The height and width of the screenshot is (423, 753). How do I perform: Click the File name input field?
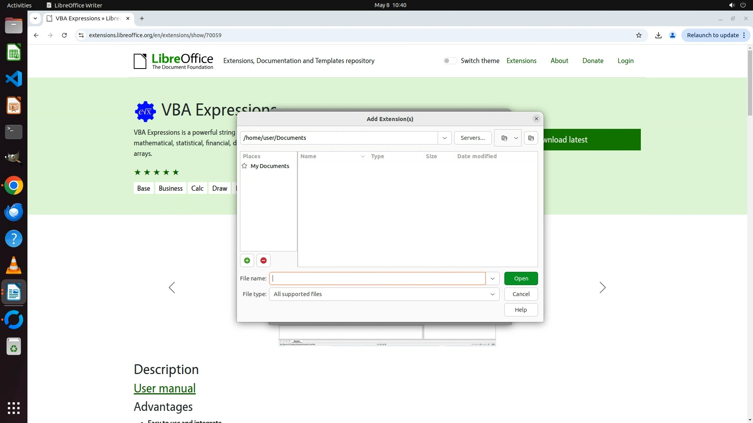377,278
